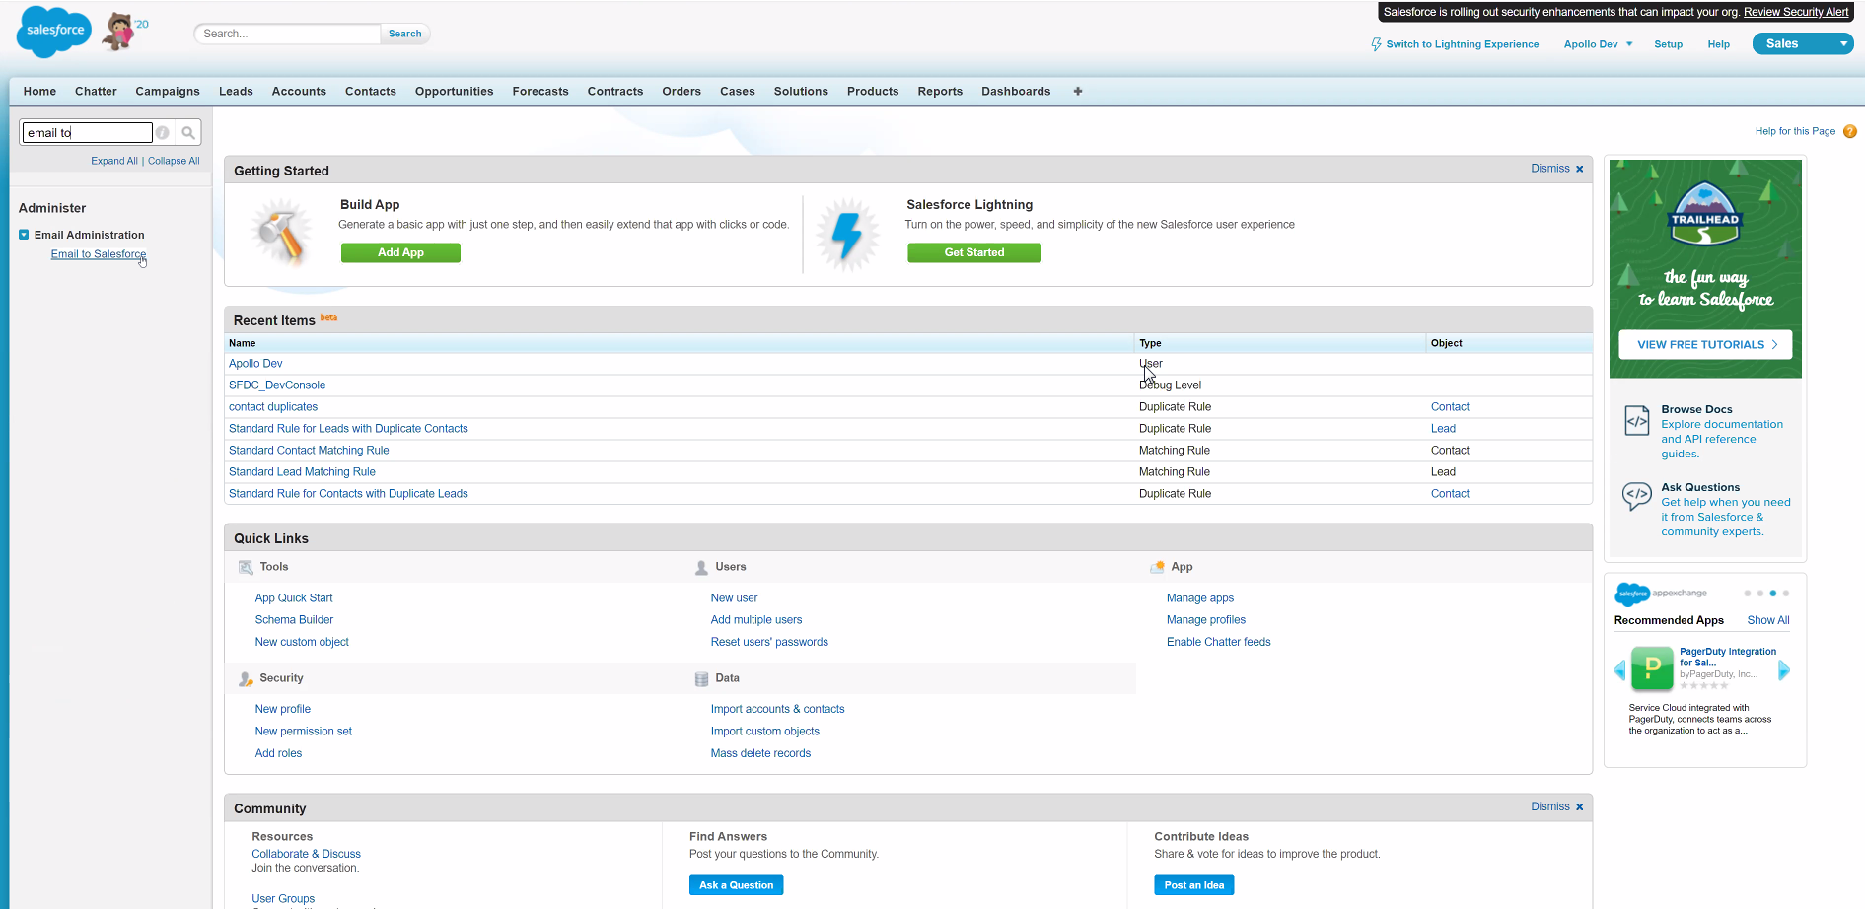Open the Leads tab
The image size is (1865, 909).
(236, 91)
